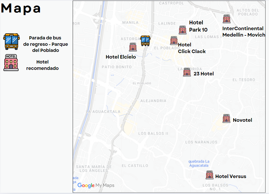Image resolution: width=269 pixels, height=194 pixels.
Task: Select the Hotel Versus marker icon
Action: point(209,175)
